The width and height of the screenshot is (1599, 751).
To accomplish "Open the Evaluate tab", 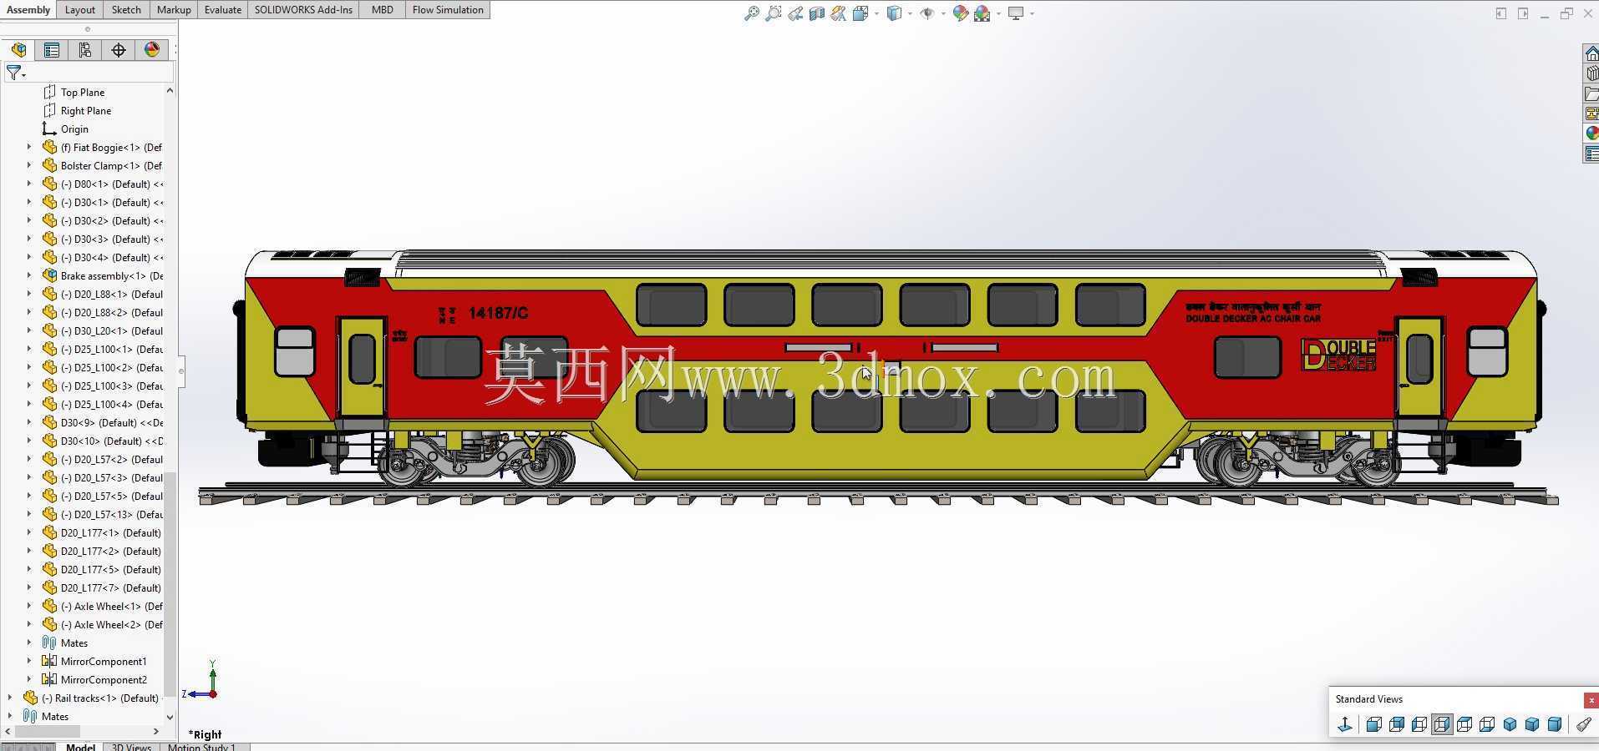I will 223,10.
